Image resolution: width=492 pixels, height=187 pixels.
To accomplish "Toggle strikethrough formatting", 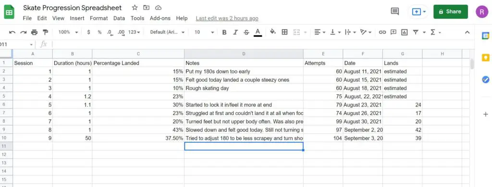I will pyautogui.click(x=246, y=32).
